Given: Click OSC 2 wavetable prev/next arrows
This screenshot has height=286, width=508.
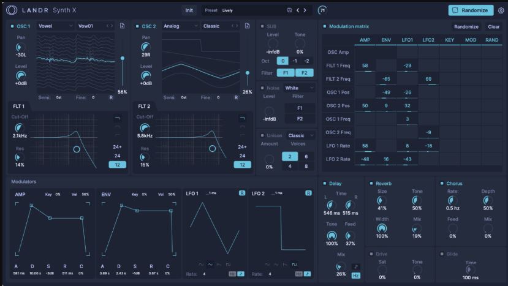Looking at the screenshot, I should coord(235,26).
